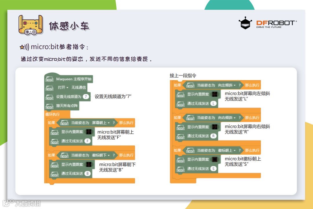Open the 徽标朝下 posture dropdown
313x209 pixels.
(x=101, y=155)
